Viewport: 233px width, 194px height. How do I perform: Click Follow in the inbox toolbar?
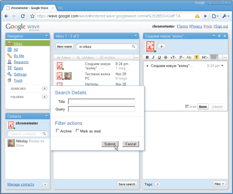coord(64,57)
